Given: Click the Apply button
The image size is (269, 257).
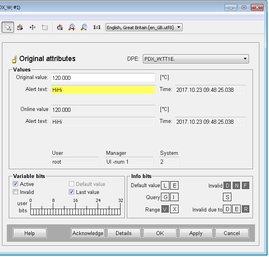Looking at the screenshot, I should 196,233.
